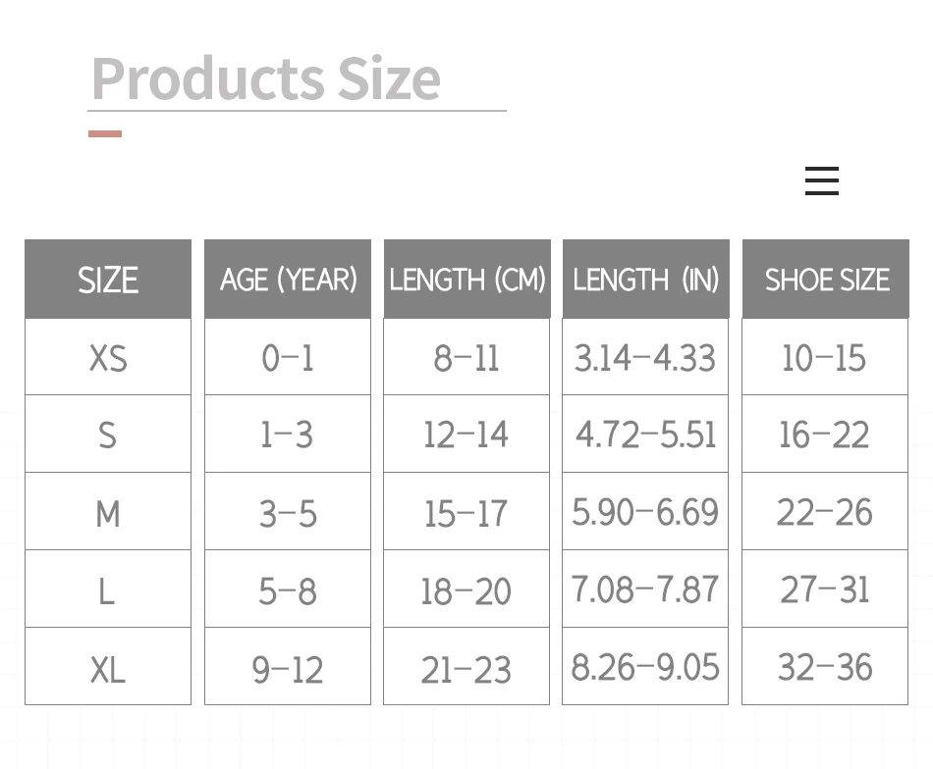Open the hamburger menu icon
The width and height of the screenshot is (933, 769).
(x=821, y=181)
